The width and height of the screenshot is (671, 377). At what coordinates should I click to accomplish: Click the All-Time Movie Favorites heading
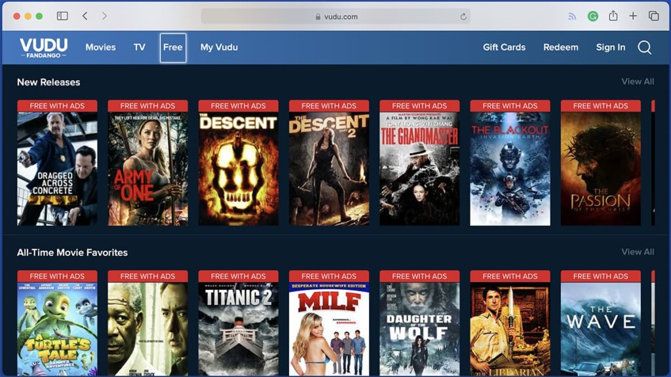72,253
